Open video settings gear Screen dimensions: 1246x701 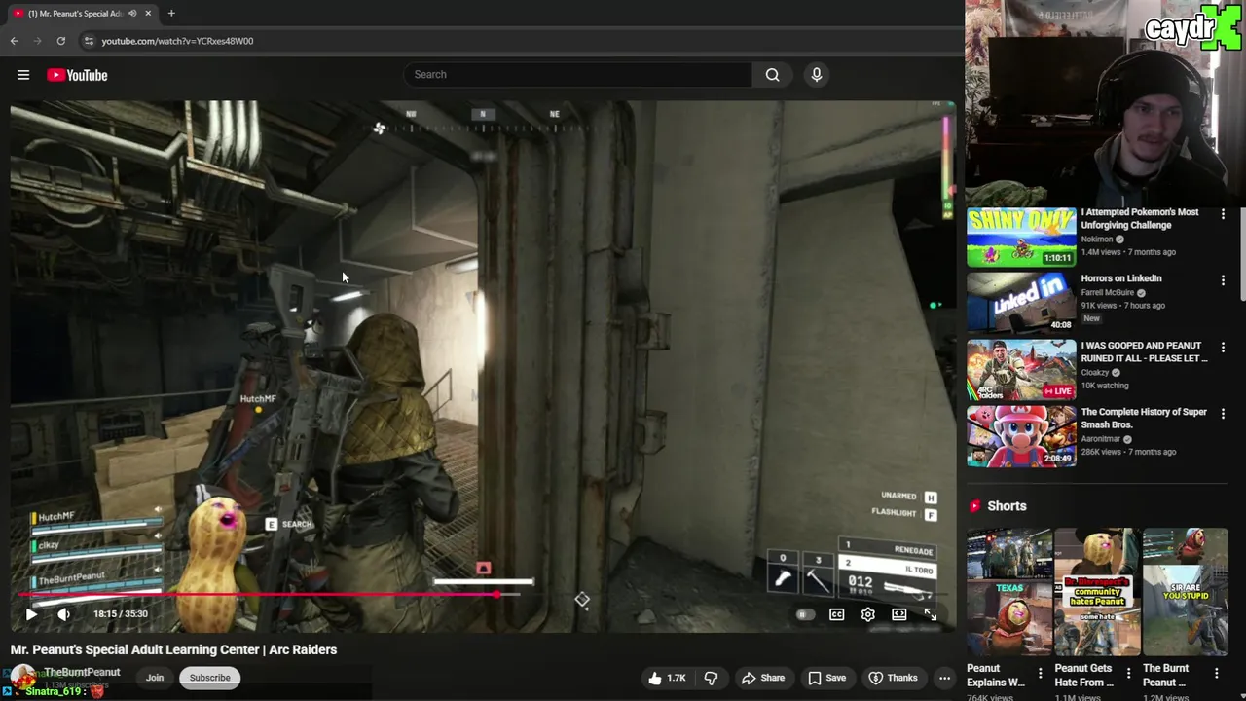coord(867,614)
